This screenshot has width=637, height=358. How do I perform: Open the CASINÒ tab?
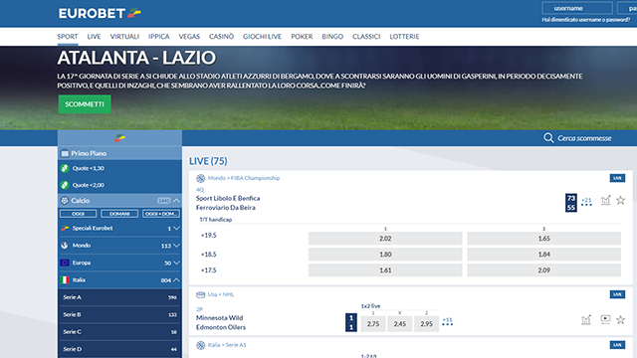pos(221,37)
